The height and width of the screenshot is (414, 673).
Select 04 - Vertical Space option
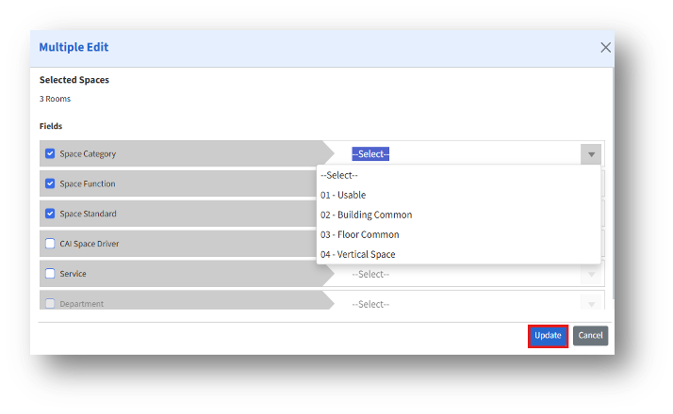(x=357, y=254)
